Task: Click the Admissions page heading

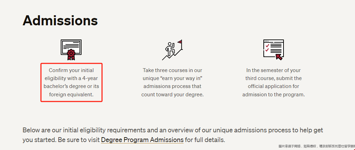Action: pos(60,20)
